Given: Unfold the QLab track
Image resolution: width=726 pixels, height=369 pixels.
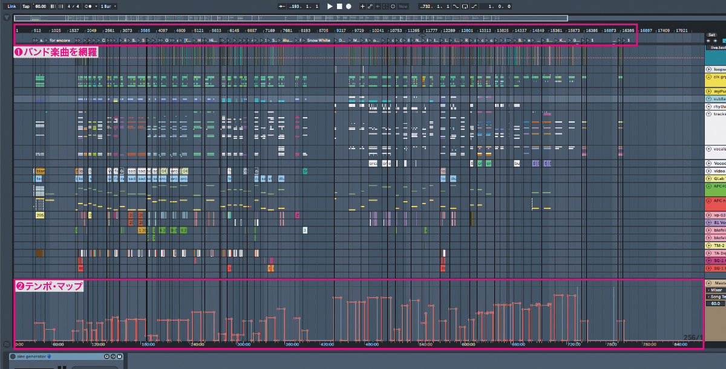Looking at the screenshot, I should [x=709, y=179].
